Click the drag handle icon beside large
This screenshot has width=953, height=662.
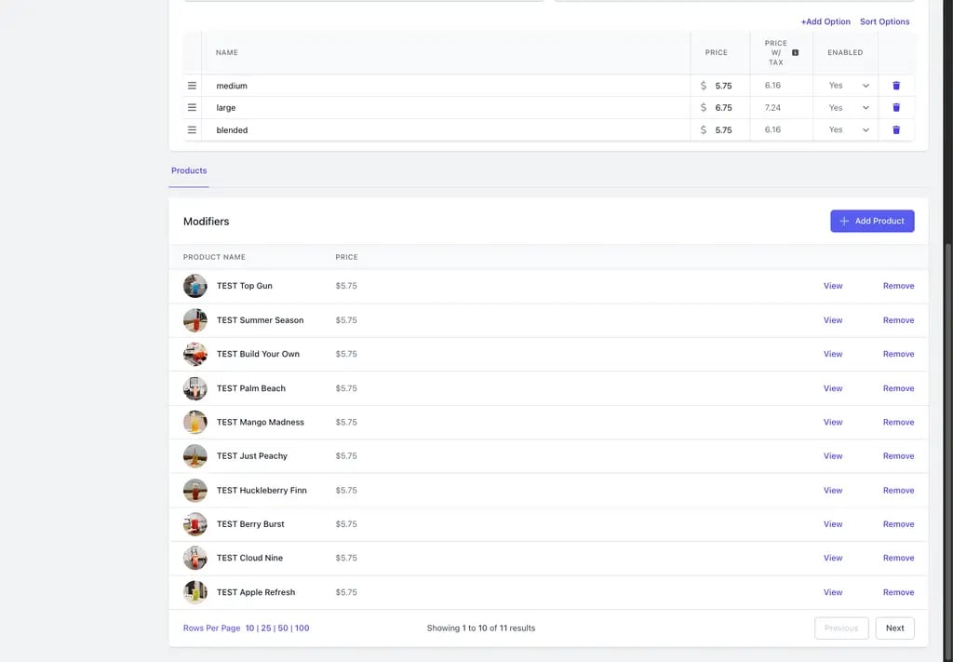pyautogui.click(x=192, y=108)
